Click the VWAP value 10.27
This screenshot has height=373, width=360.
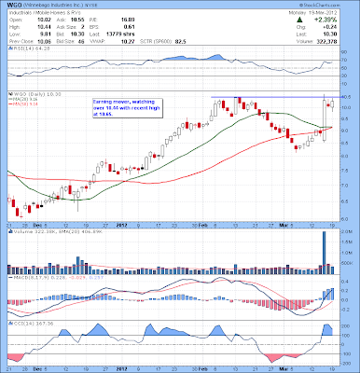(x=128, y=41)
